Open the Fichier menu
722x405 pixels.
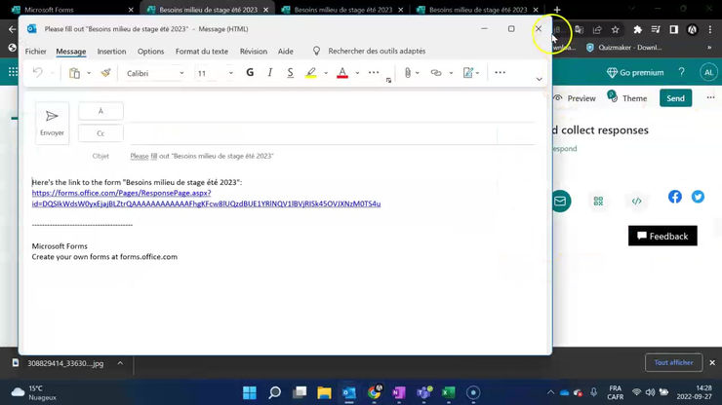[x=35, y=51]
